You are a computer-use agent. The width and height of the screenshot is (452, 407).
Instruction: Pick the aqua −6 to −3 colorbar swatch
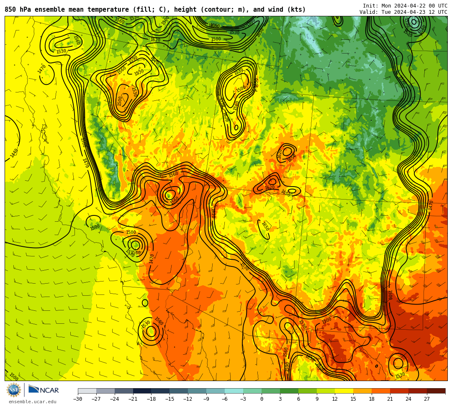click(234, 391)
